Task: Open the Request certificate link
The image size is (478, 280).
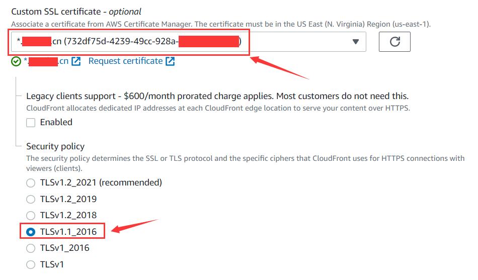Action: click(x=125, y=61)
